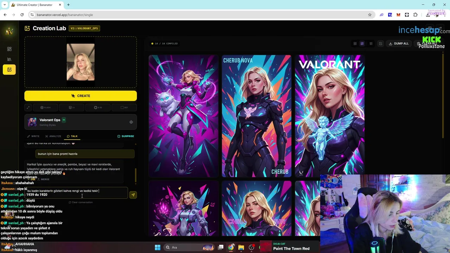Select the large grid view icon
The image size is (450, 253).
click(355, 44)
